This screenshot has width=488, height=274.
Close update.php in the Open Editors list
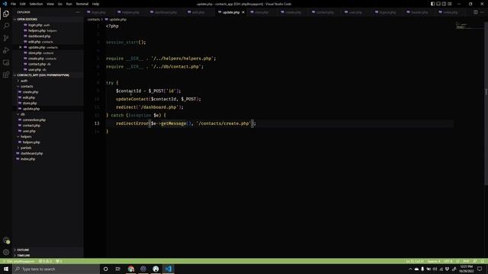coord(21,47)
